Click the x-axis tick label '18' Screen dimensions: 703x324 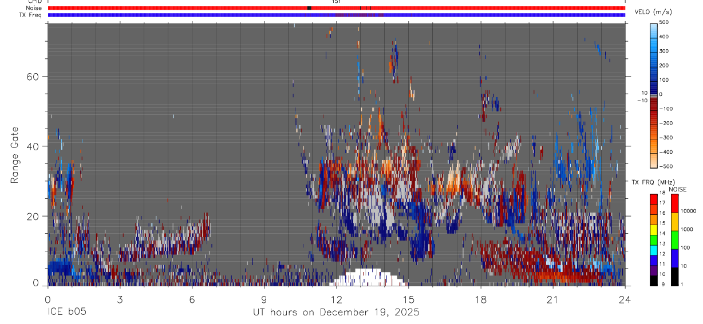[480, 299]
